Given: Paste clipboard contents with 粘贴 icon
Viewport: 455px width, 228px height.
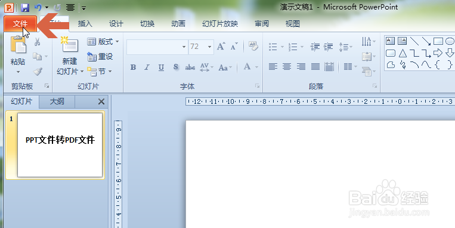Looking at the screenshot, I should tap(18, 45).
